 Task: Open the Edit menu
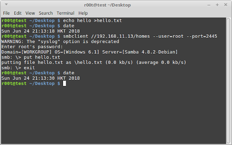coord(18,13)
